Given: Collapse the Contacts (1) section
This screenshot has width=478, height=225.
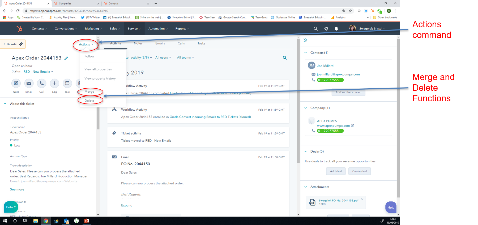Looking at the screenshot, I should [x=305, y=53].
